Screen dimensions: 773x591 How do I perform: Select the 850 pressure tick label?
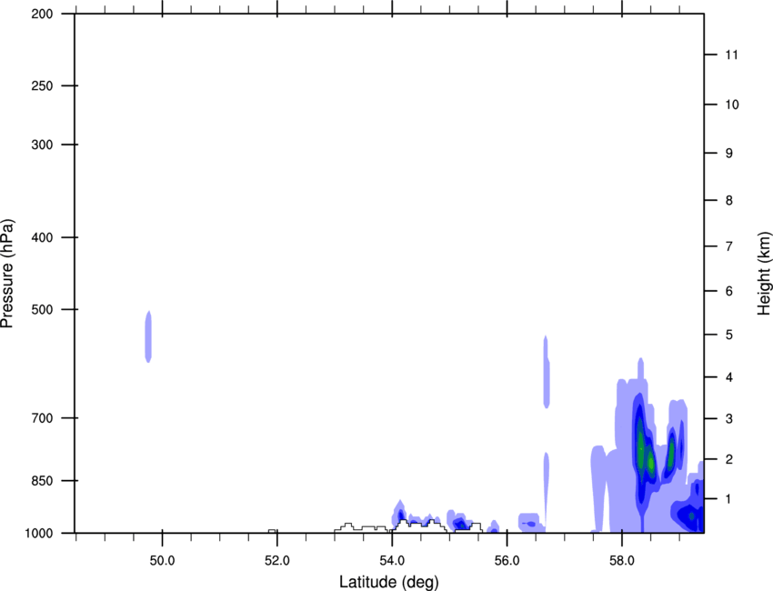(x=42, y=480)
